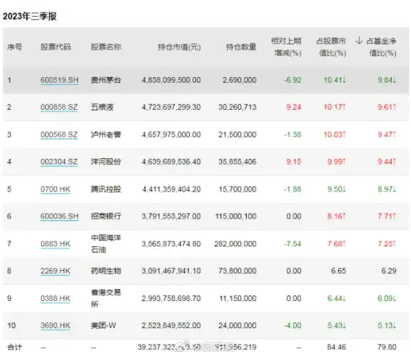Select change value -4.00
This screenshot has height=352, width=411.
click(x=292, y=325)
